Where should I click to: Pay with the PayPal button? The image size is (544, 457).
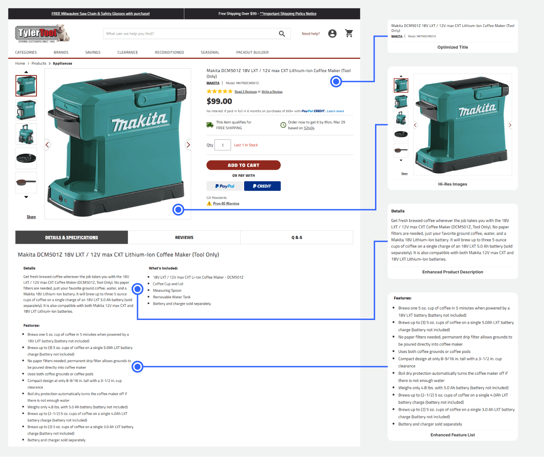point(225,186)
